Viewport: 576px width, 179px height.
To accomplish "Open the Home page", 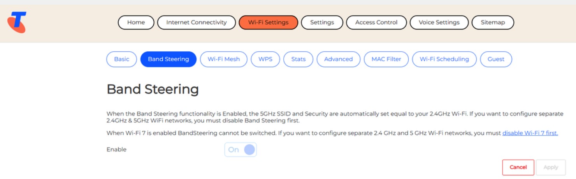I will [136, 23].
